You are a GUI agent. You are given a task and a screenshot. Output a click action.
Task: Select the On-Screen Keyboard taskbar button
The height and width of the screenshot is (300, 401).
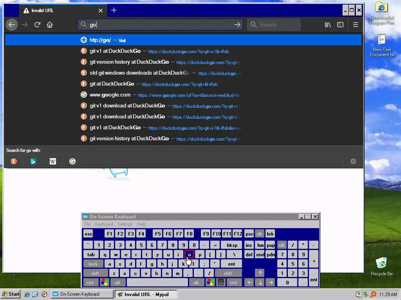pos(82,294)
